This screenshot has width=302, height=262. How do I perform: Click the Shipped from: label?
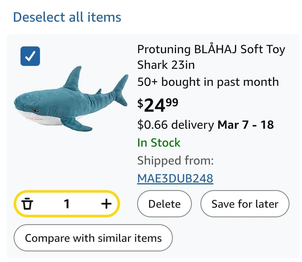[x=175, y=160]
